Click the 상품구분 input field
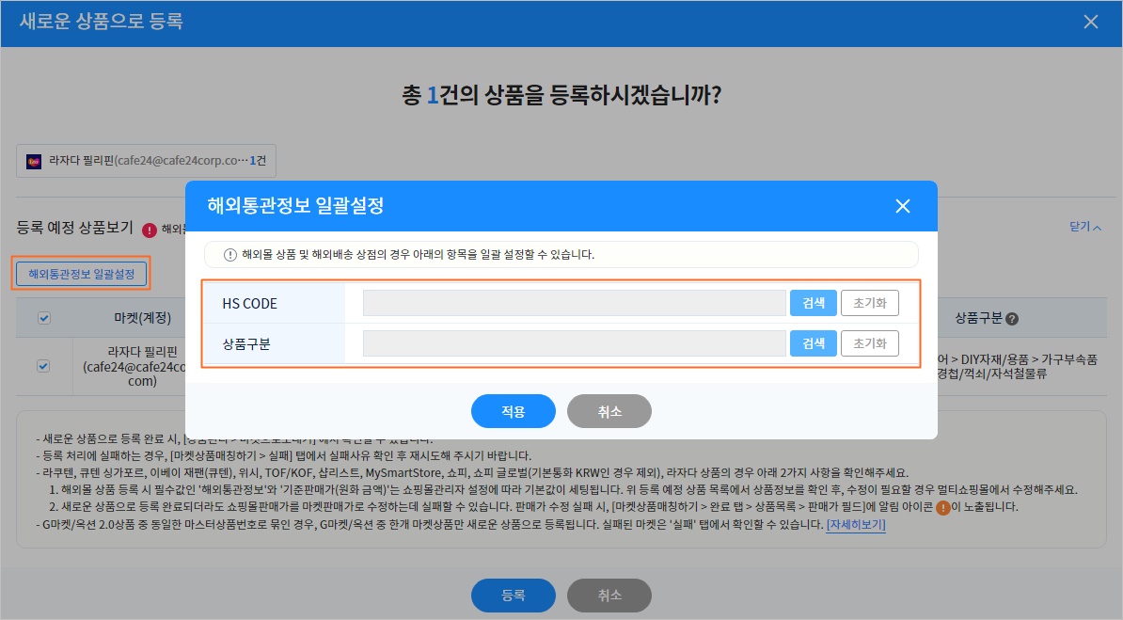This screenshot has width=1123, height=620. 575,343
